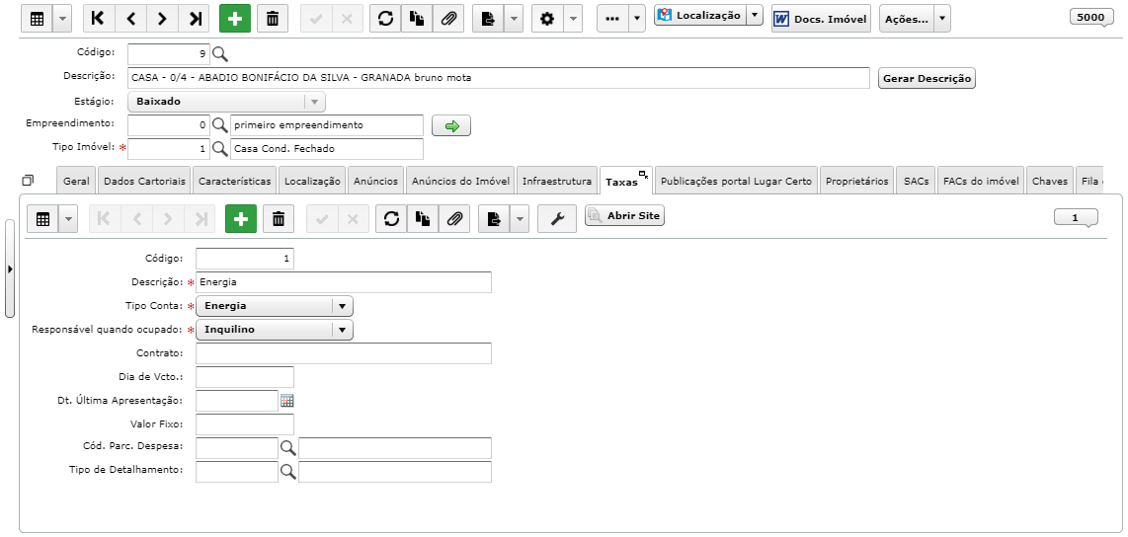Image resolution: width=1128 pixels, height=537 pixels.
Task: Search Tipo de Detalhamento with magnifier
Action: click(287, 472)
